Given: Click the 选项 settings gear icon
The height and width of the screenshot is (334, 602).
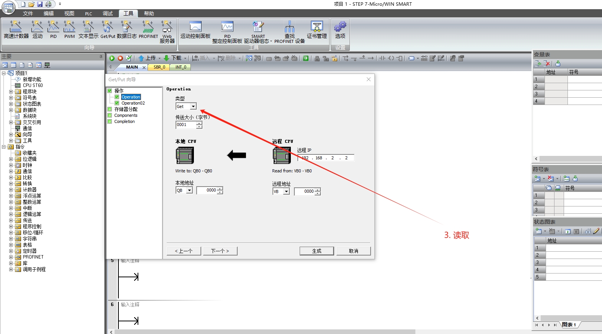Looking at the screenshot, I should [340, 29].
